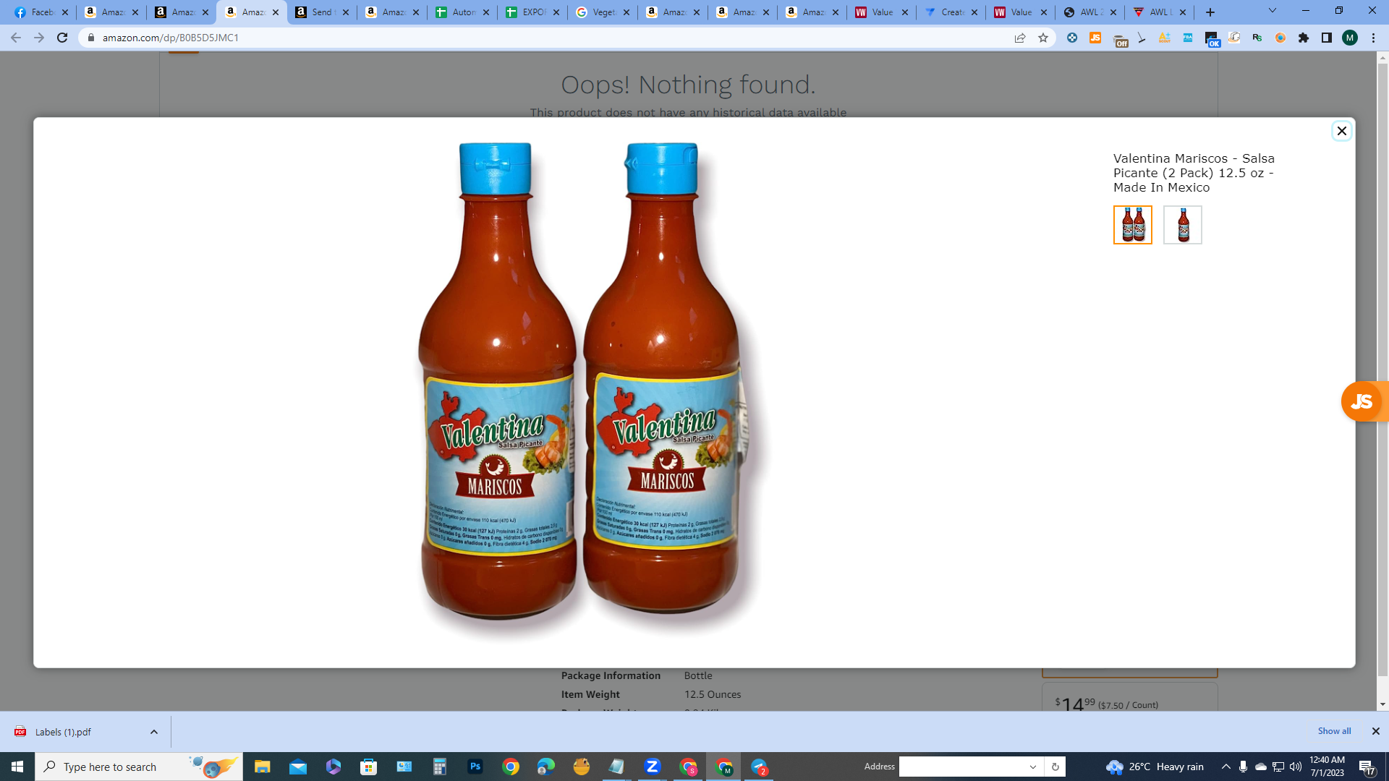This screenshot has height=781, width=1389.
Task: Open the Chrome three-dot menu
Action: [x=1373, y=38]
